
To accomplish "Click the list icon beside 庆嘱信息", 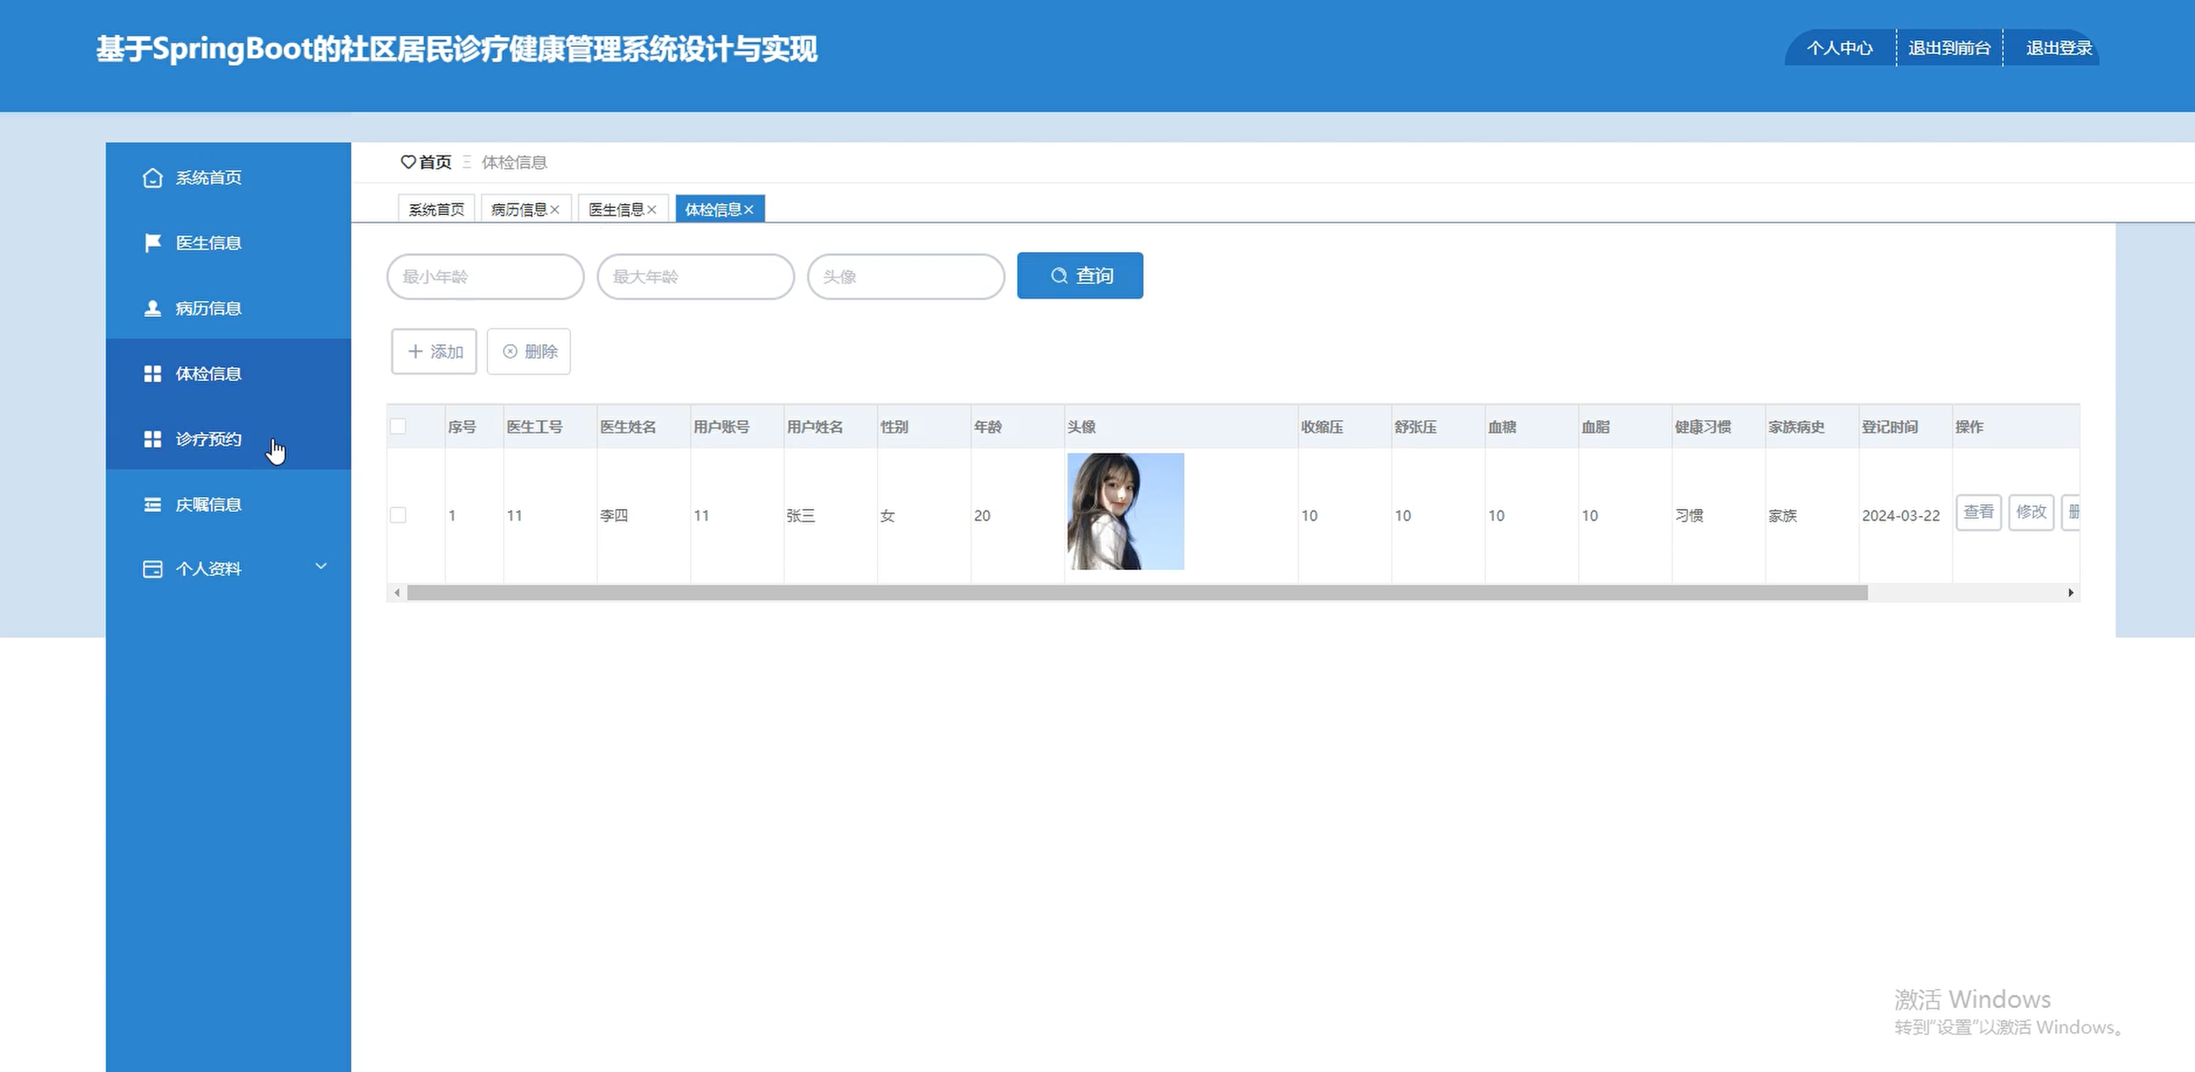I will coord(153,504).
